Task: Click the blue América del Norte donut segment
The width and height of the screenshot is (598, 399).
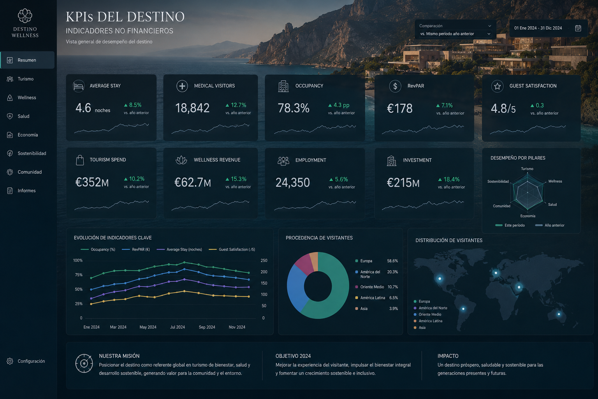Action: pos(296,288)
